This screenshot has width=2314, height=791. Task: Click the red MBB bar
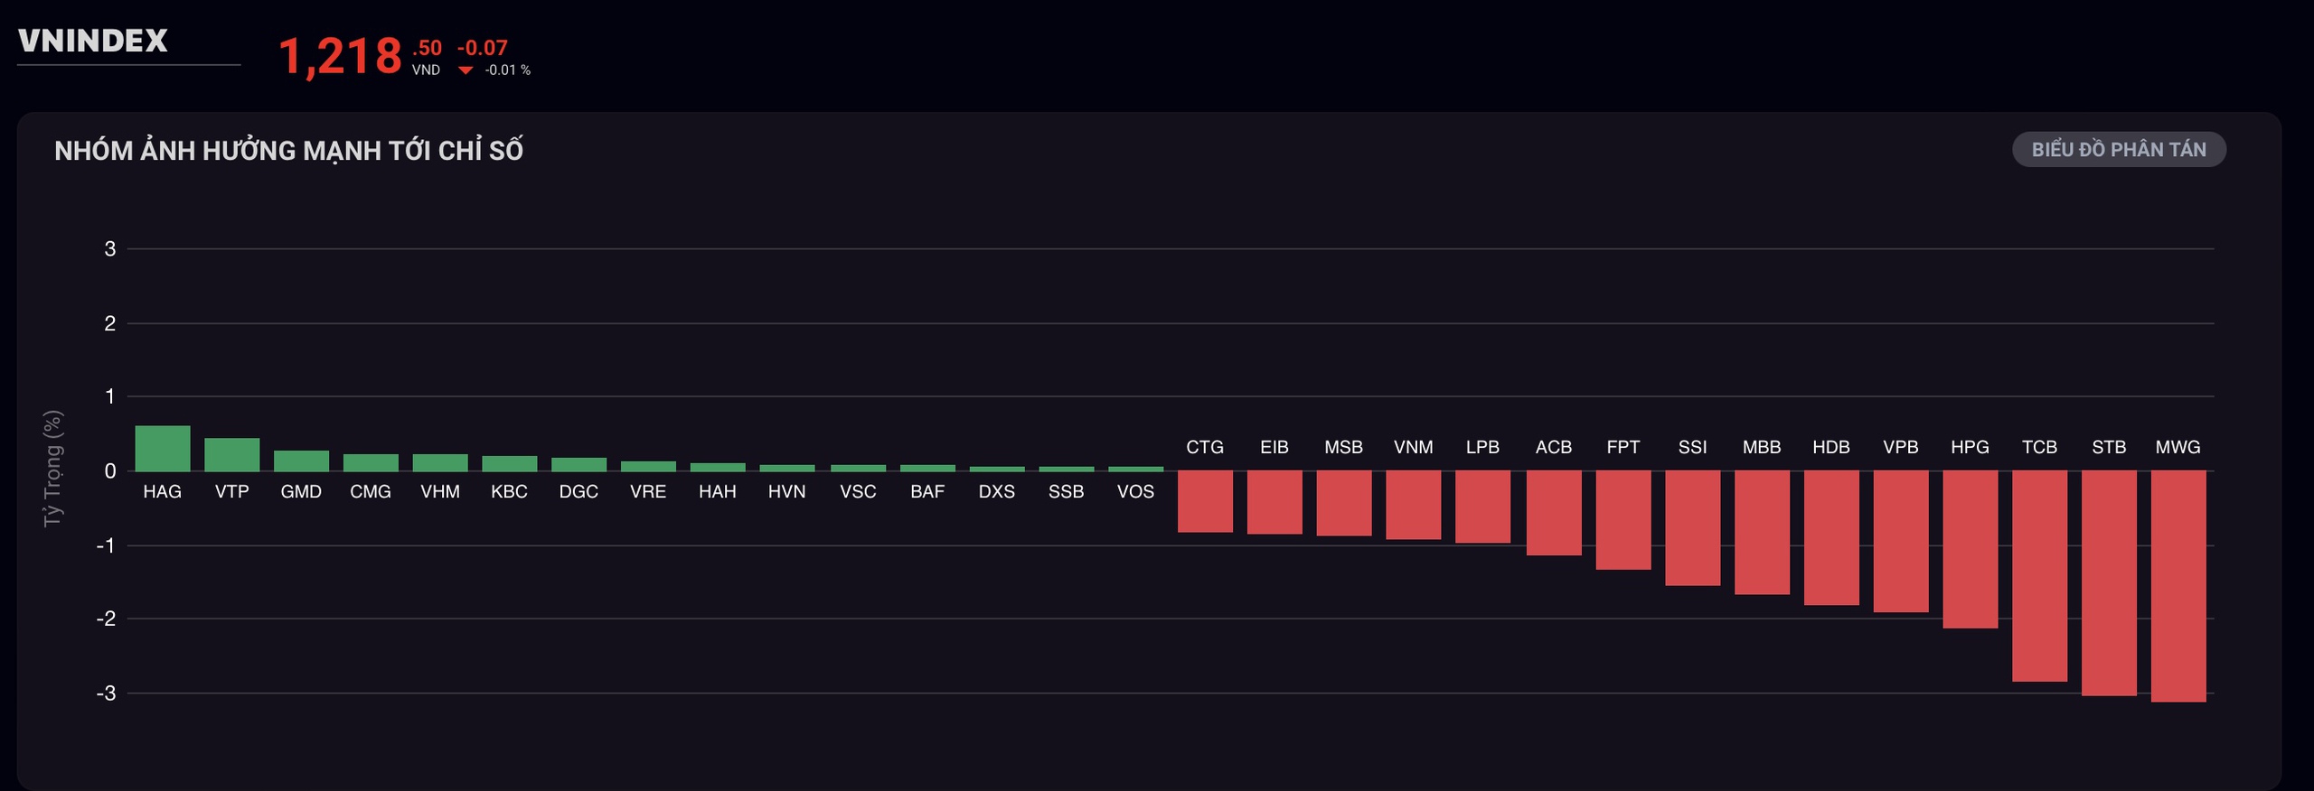1762,532
